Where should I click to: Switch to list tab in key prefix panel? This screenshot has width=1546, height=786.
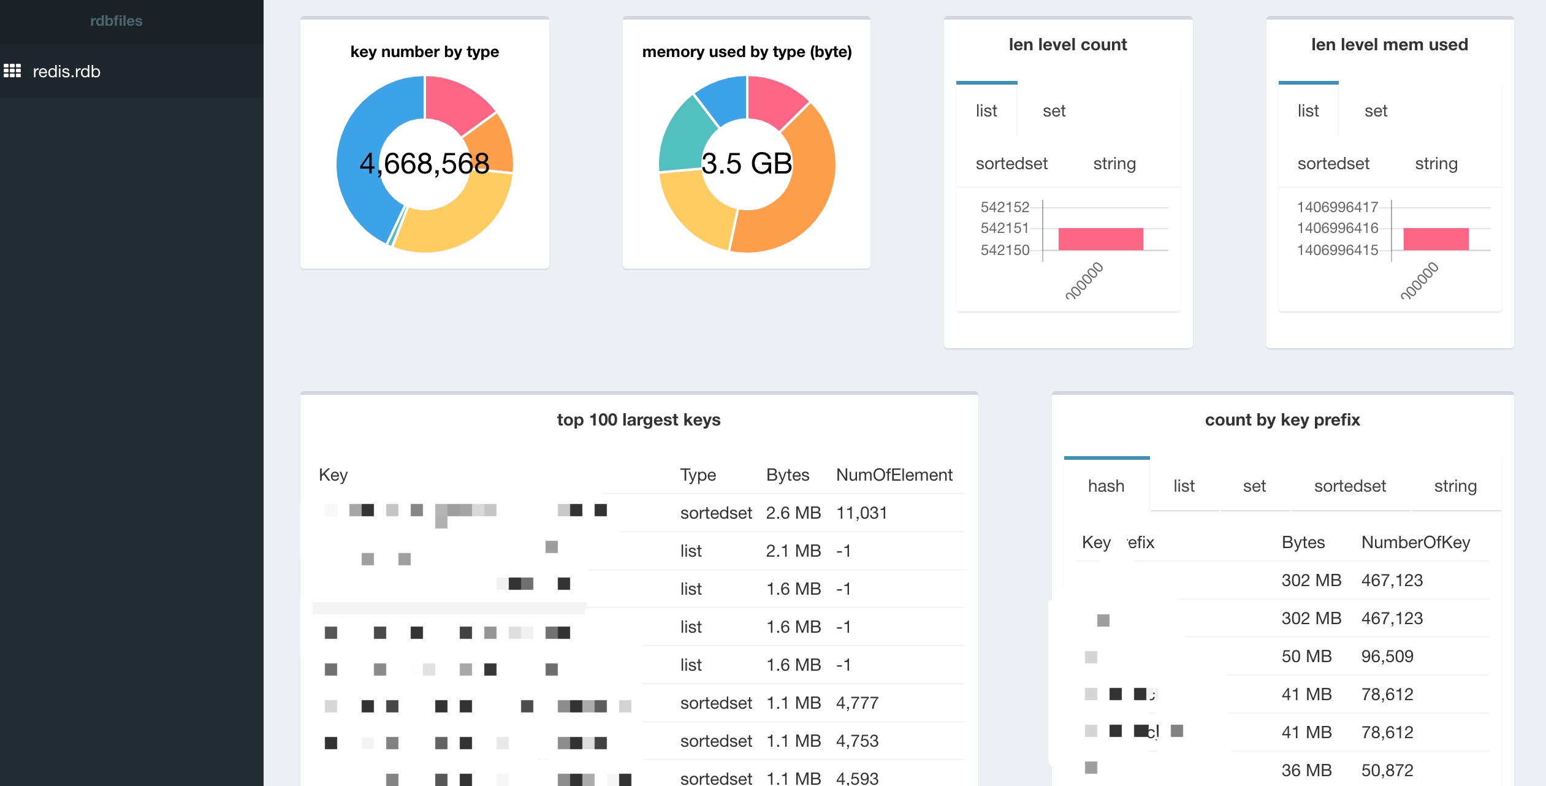pos(1184,486)
